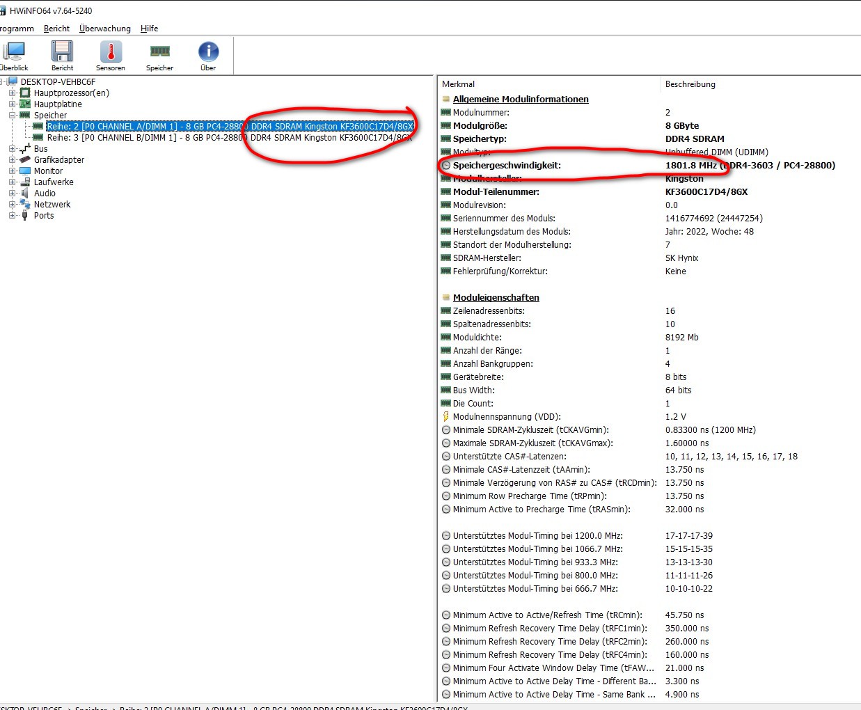Click memory icon of Reihe: 3 row
This screenshot has width=861, height=710.
click(x=38, y=137)
